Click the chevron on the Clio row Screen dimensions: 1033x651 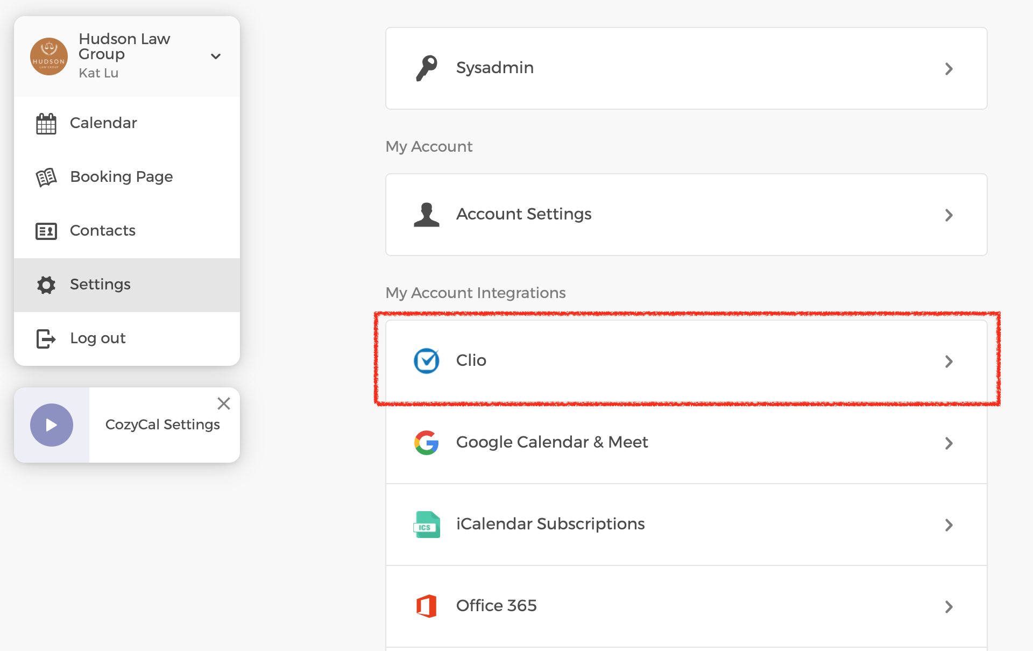click(949, 362)
